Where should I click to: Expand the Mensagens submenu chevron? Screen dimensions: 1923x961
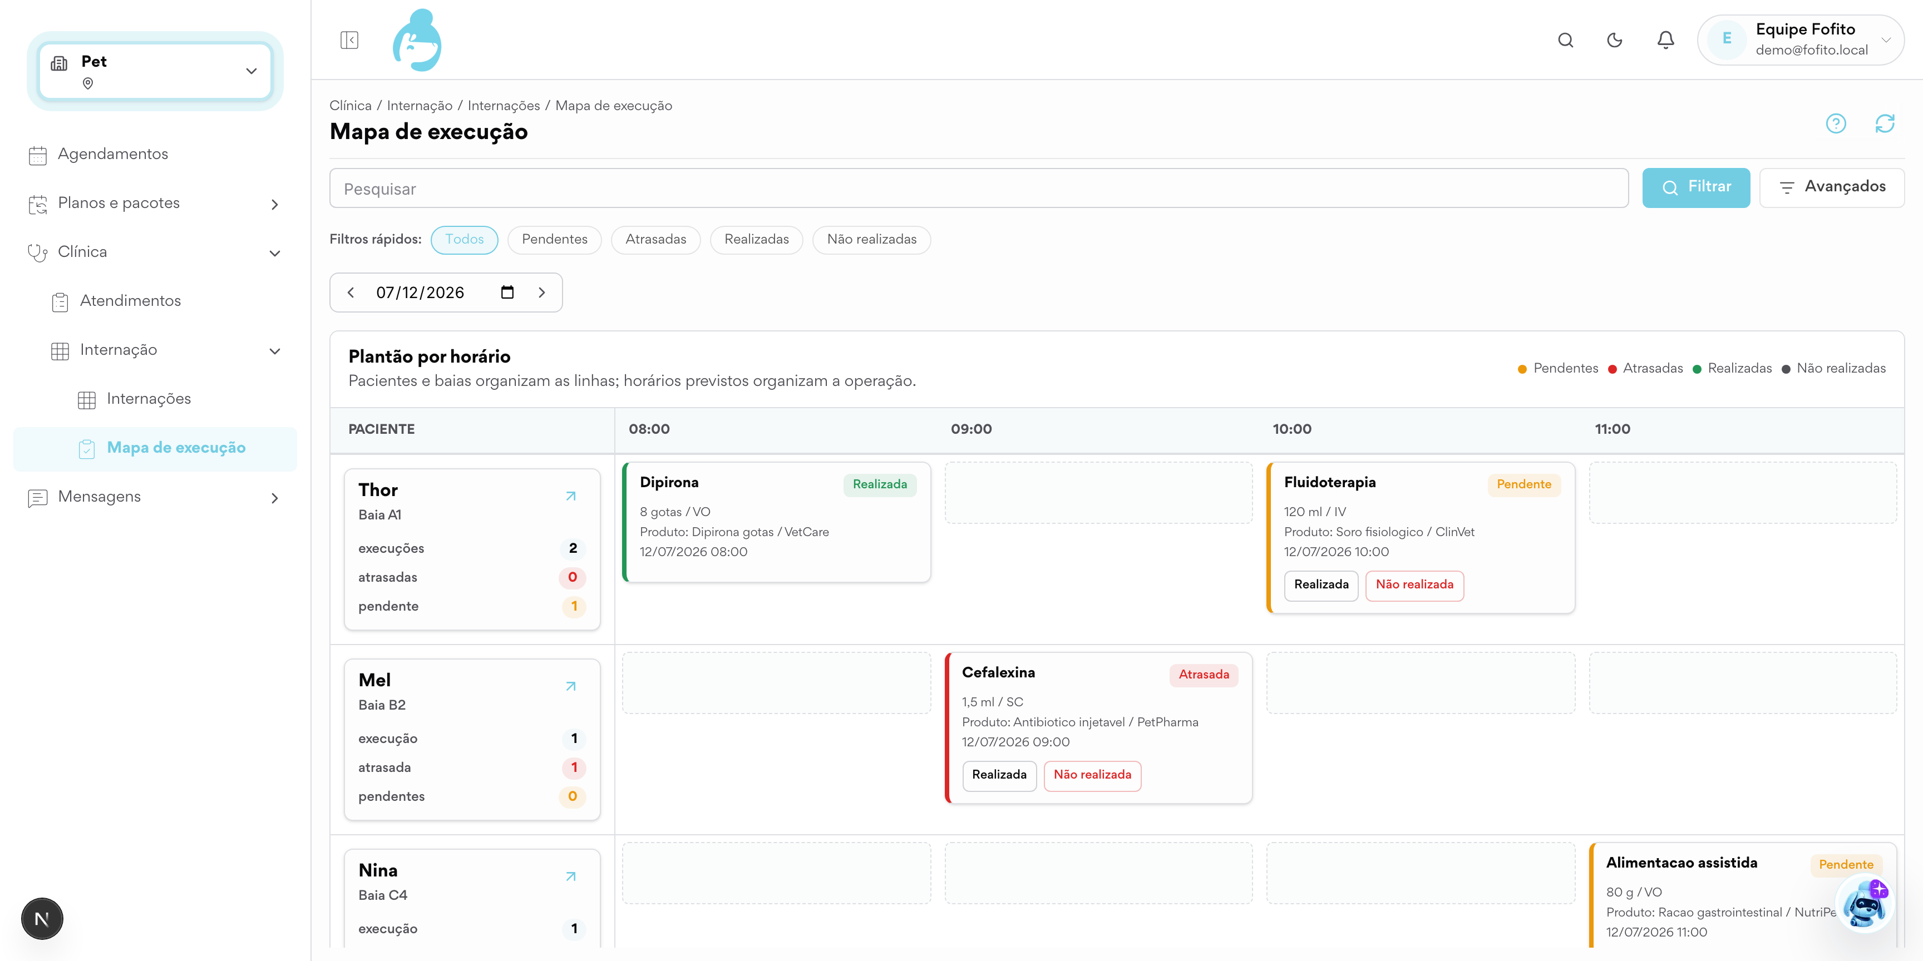click(275, 498)
